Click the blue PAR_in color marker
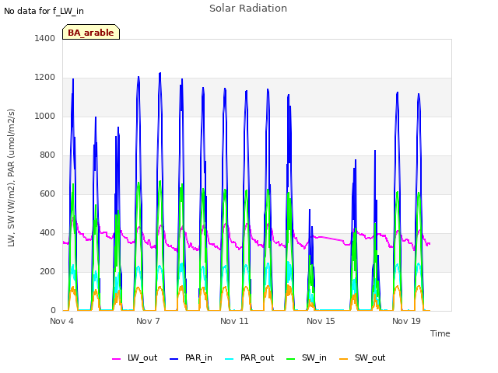The height and width of the screenshot is (373, 498). point(174,359)
